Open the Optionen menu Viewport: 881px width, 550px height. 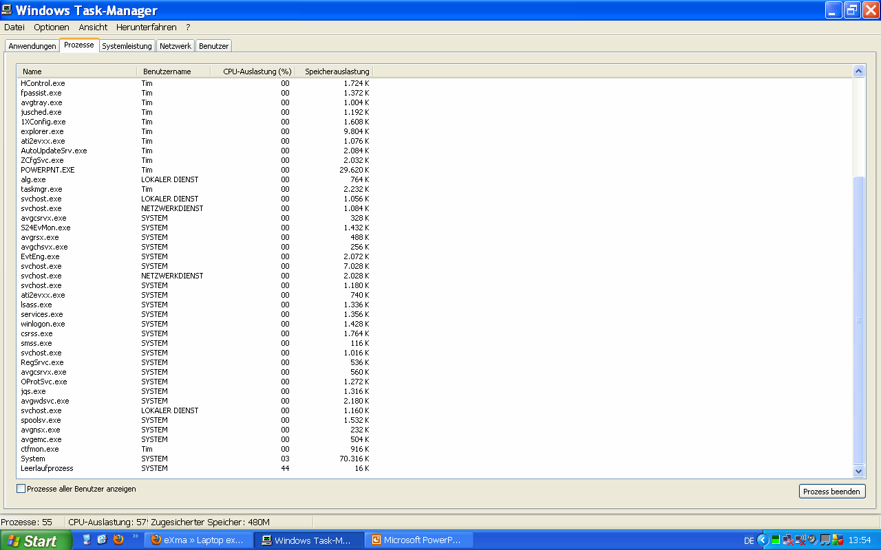point(52,27)
